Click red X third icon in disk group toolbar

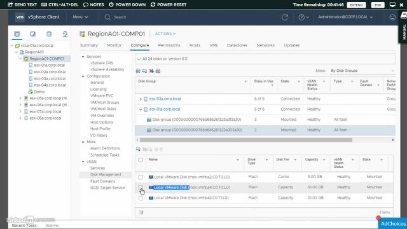coord(151,71)
